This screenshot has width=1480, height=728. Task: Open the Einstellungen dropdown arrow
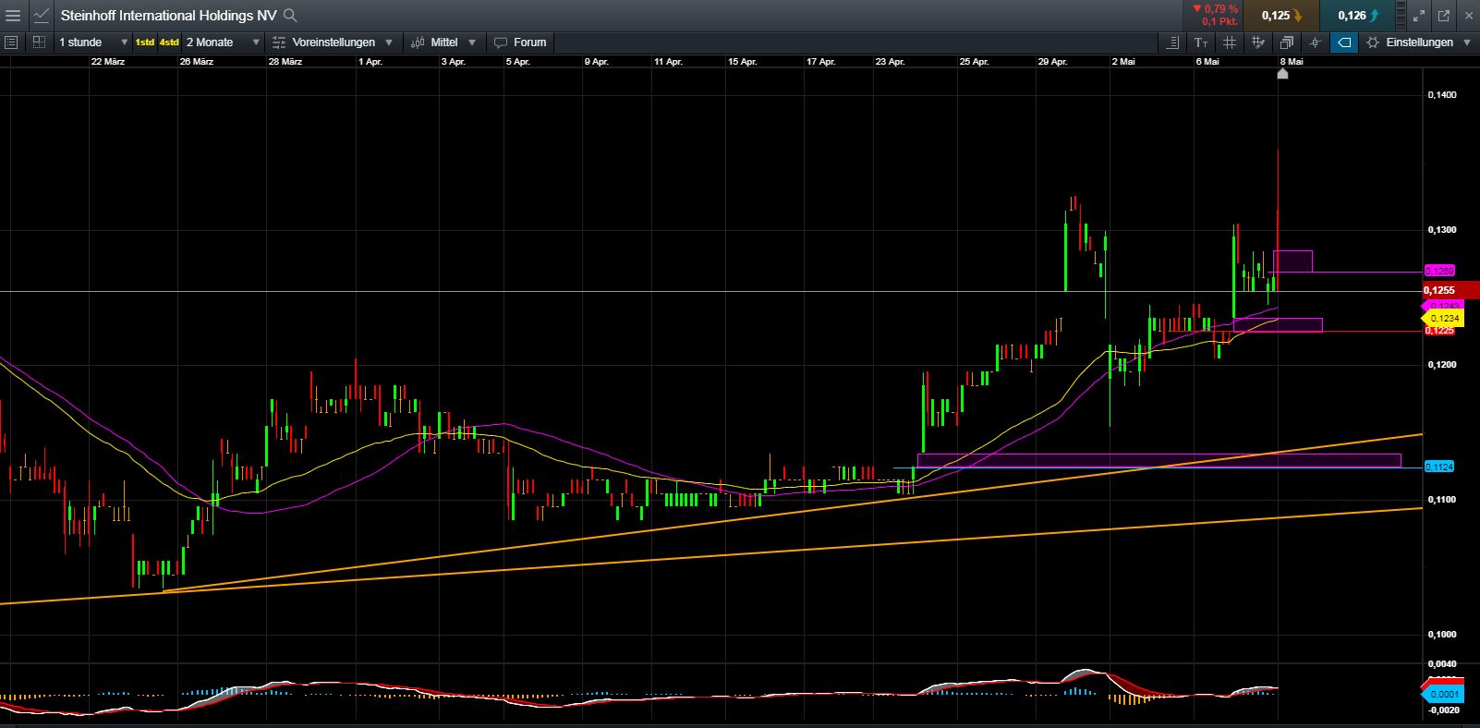(x=1467, y=42)
